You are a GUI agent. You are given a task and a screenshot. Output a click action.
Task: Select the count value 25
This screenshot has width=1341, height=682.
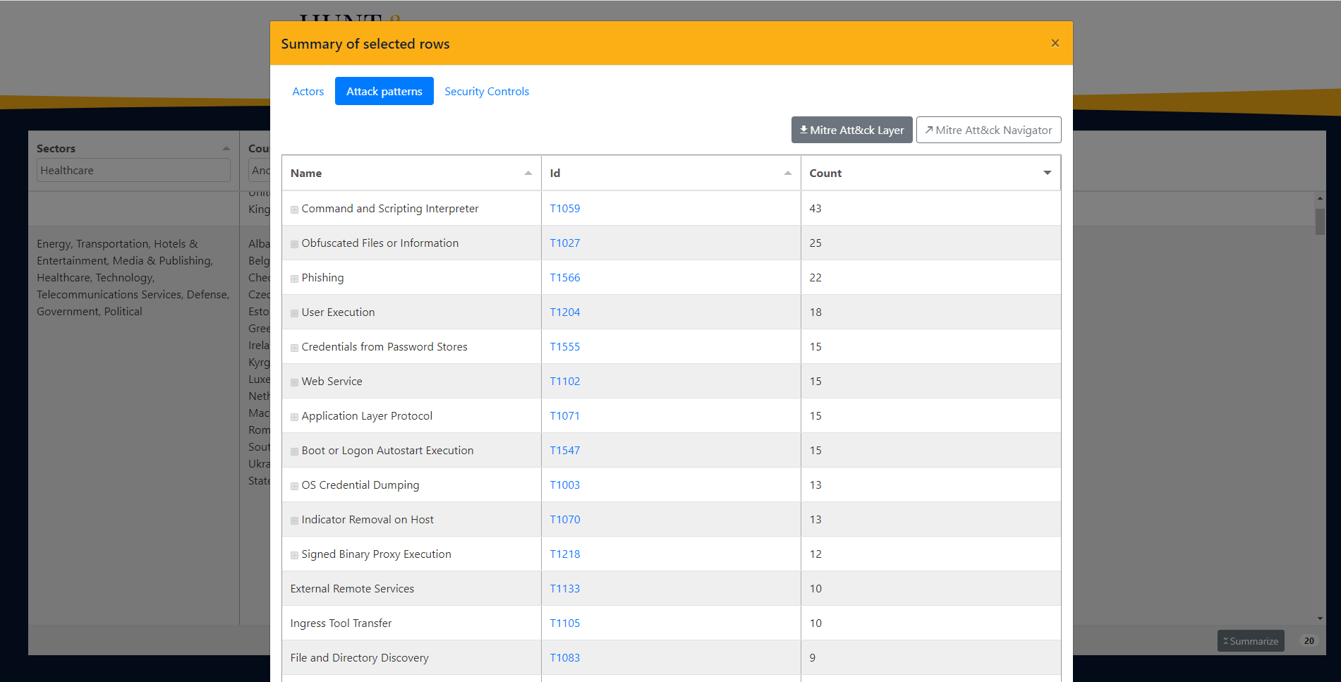[815, 243]
